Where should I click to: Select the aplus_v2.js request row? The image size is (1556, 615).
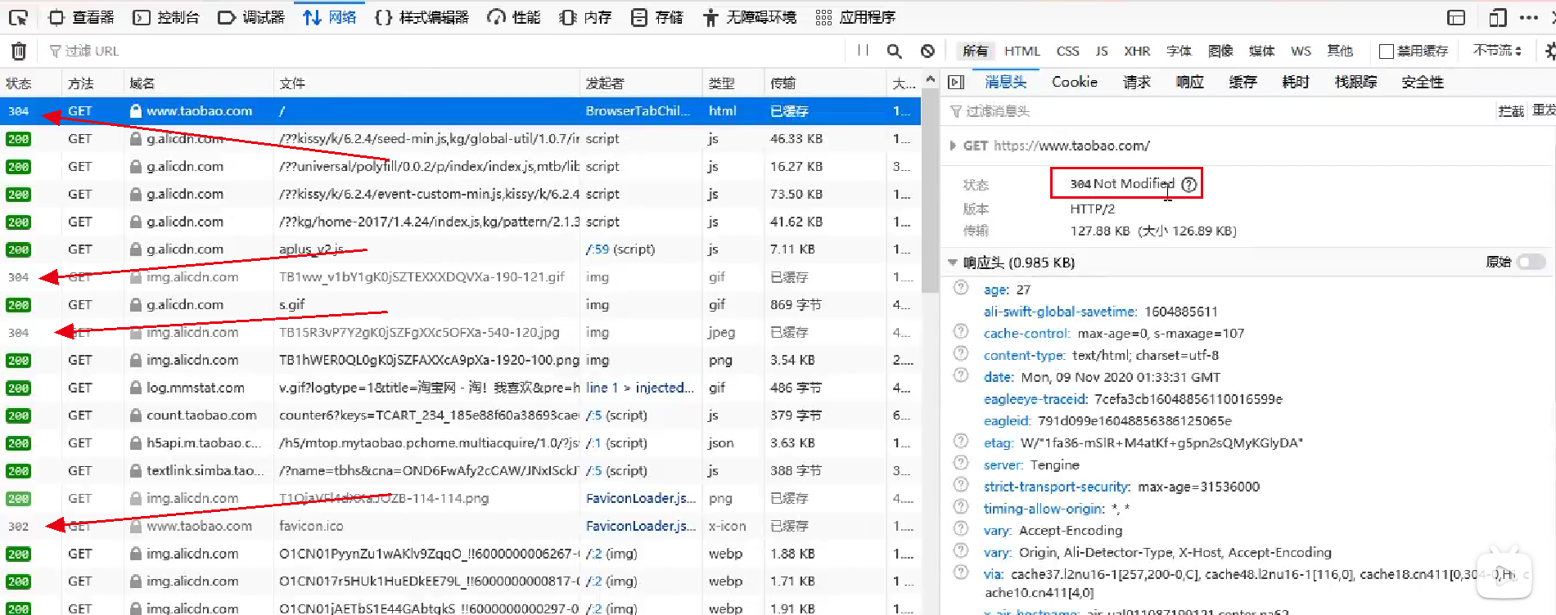tap(460, 249)
